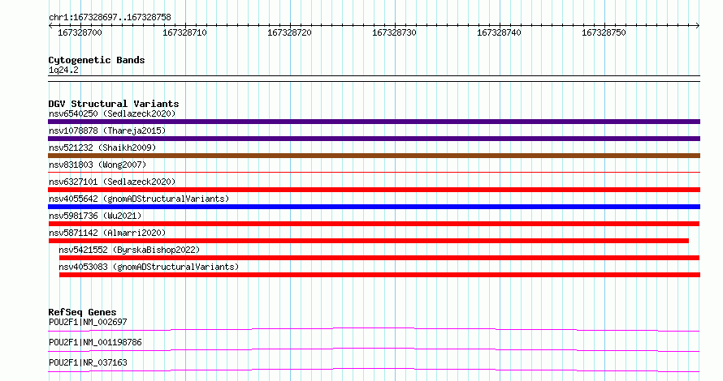Click the left arrowhead of the ruler
Screen dimensions: 723x381
pyautogui.click(x=50, y=26)
